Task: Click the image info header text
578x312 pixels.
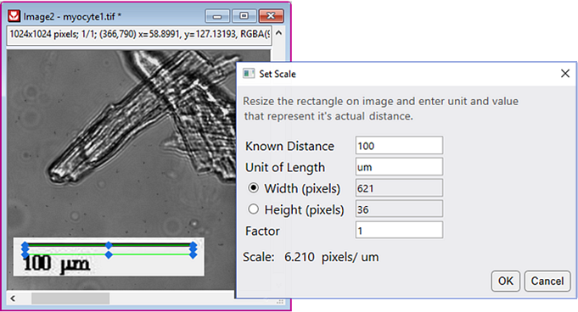Action: (139, 34)
